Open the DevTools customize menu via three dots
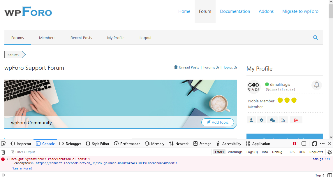This screenshot has width=333, height=182. 322,143
